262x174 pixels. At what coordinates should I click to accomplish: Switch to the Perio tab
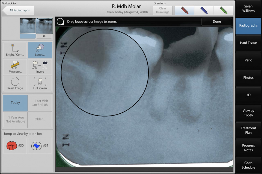[x=248, y=60]
